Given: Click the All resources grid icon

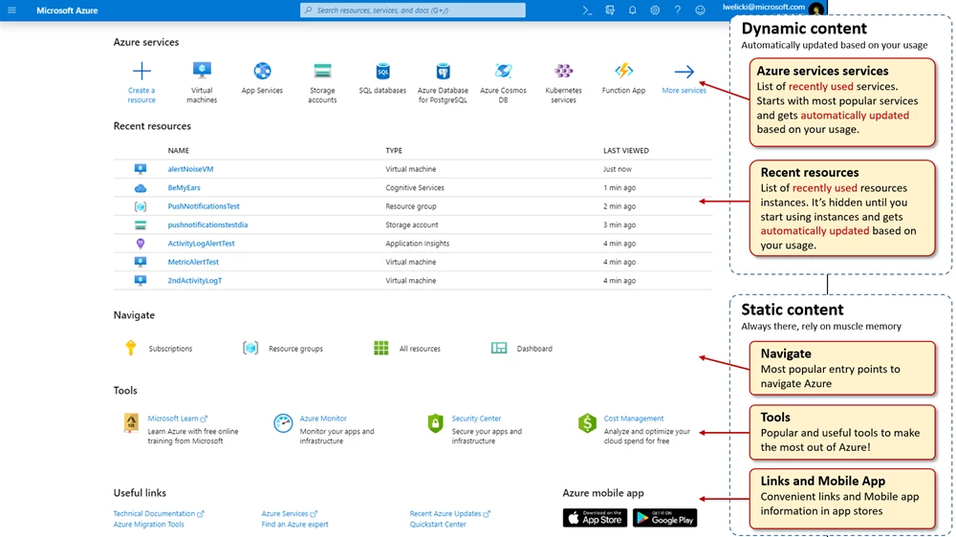Looking at the screenshot, I should (381, 348).
